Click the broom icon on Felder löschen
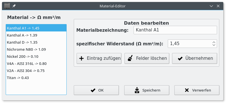 point(130,58)
